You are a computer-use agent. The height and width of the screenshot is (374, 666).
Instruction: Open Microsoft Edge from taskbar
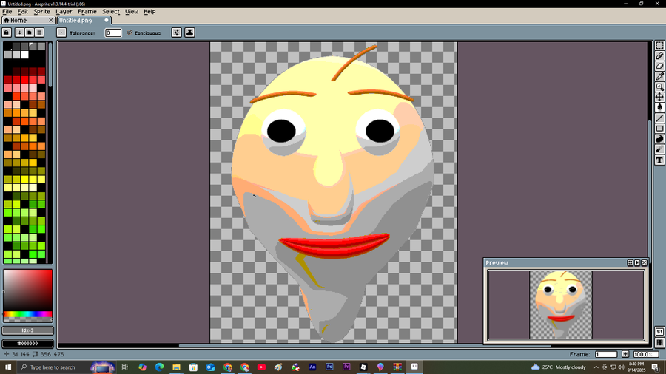159,367
